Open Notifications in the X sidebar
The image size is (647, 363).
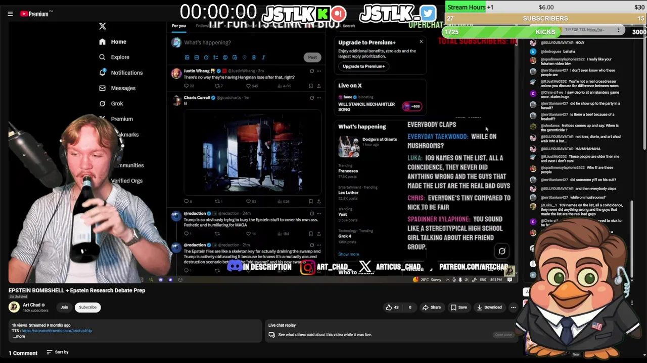[x=121, y=73]
